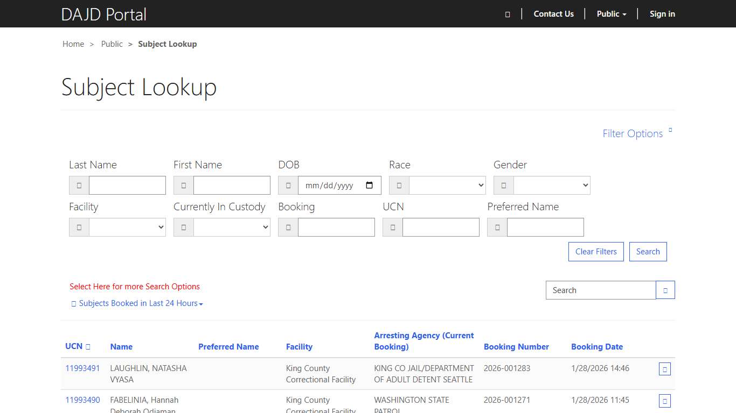736x413 pixels.
Task: Click filter icon beside Preferred Name field
Action: click(x=497, y=227)
